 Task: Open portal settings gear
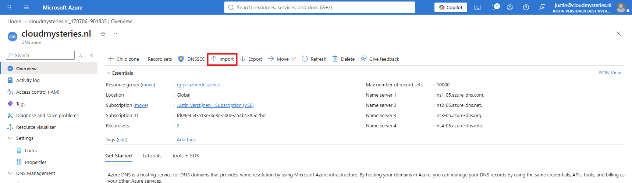510,7
